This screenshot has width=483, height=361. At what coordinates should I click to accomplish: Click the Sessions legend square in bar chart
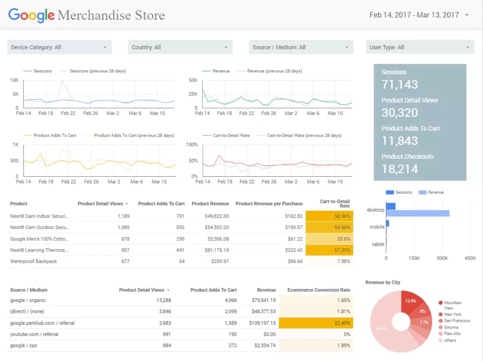[x=390, y=192]
